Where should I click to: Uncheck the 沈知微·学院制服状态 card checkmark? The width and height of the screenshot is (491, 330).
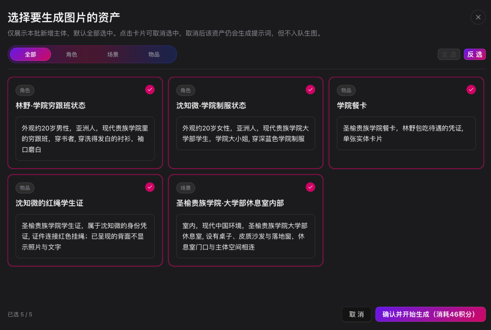311,90
